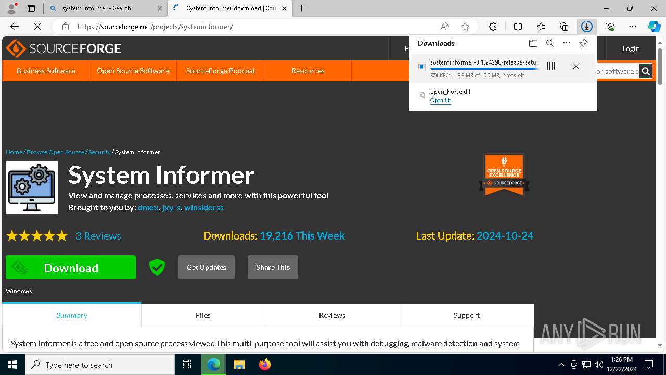Click the Windows taskbar search box

100,365
